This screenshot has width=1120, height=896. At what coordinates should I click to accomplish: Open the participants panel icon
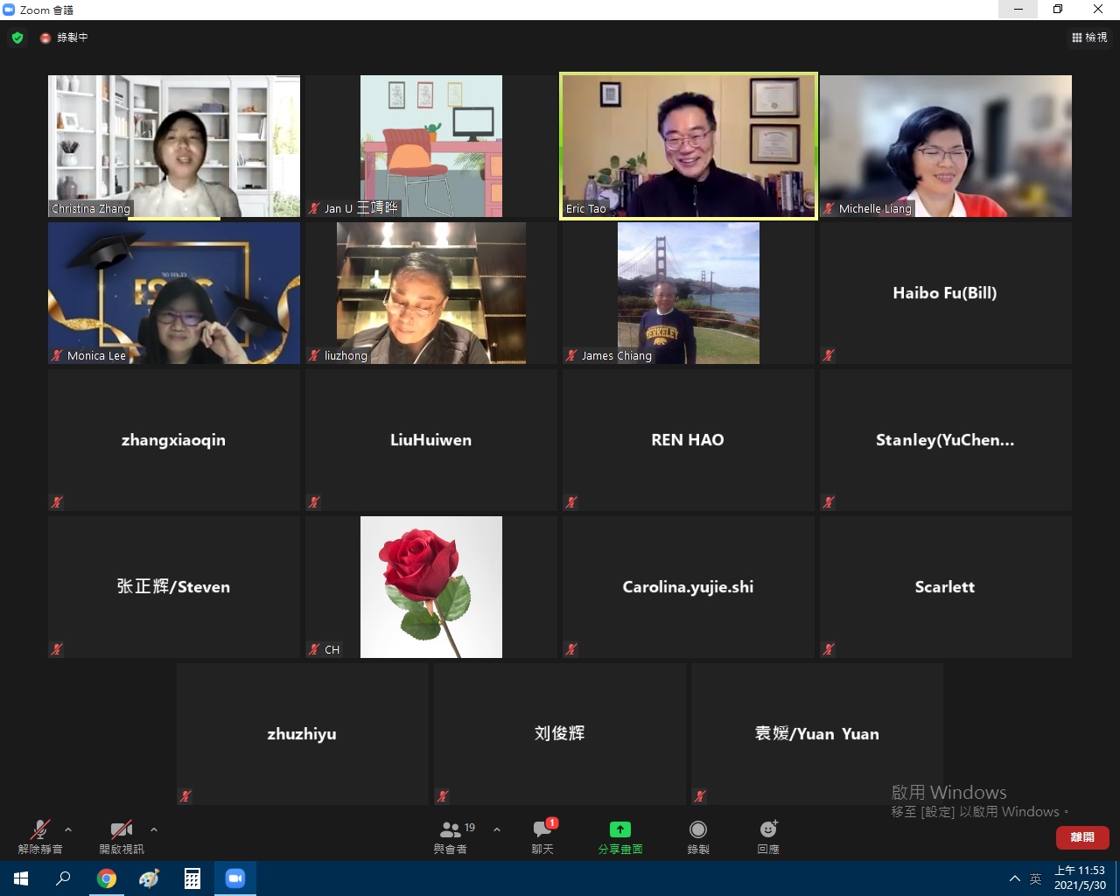451,829
